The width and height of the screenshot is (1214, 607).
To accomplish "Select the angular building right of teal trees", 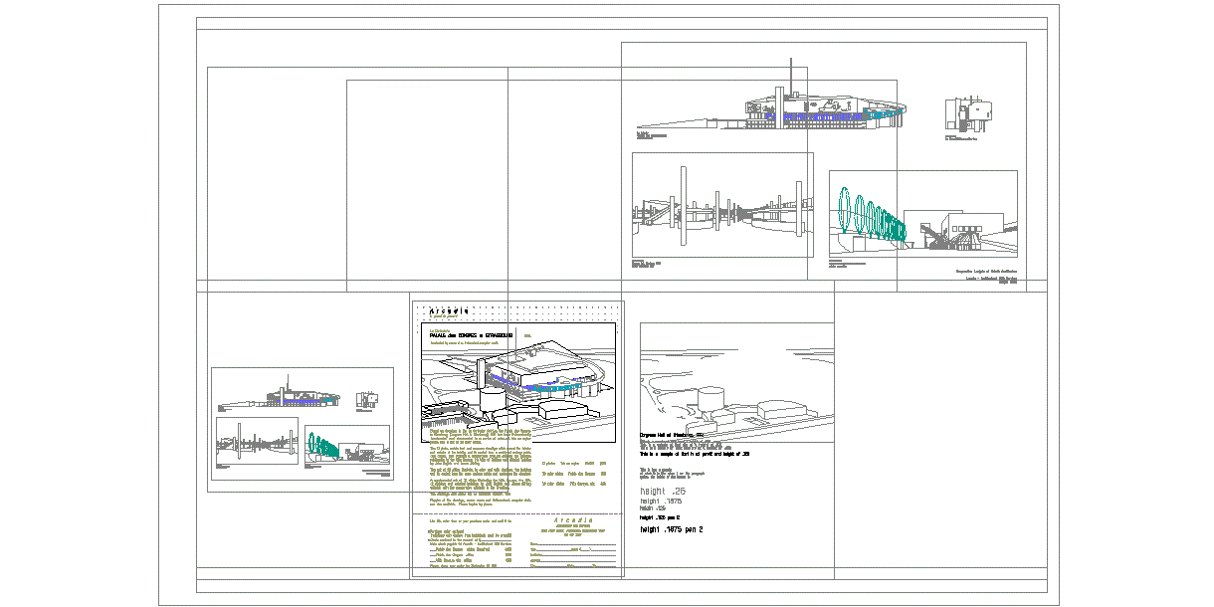I will [955, 231].
